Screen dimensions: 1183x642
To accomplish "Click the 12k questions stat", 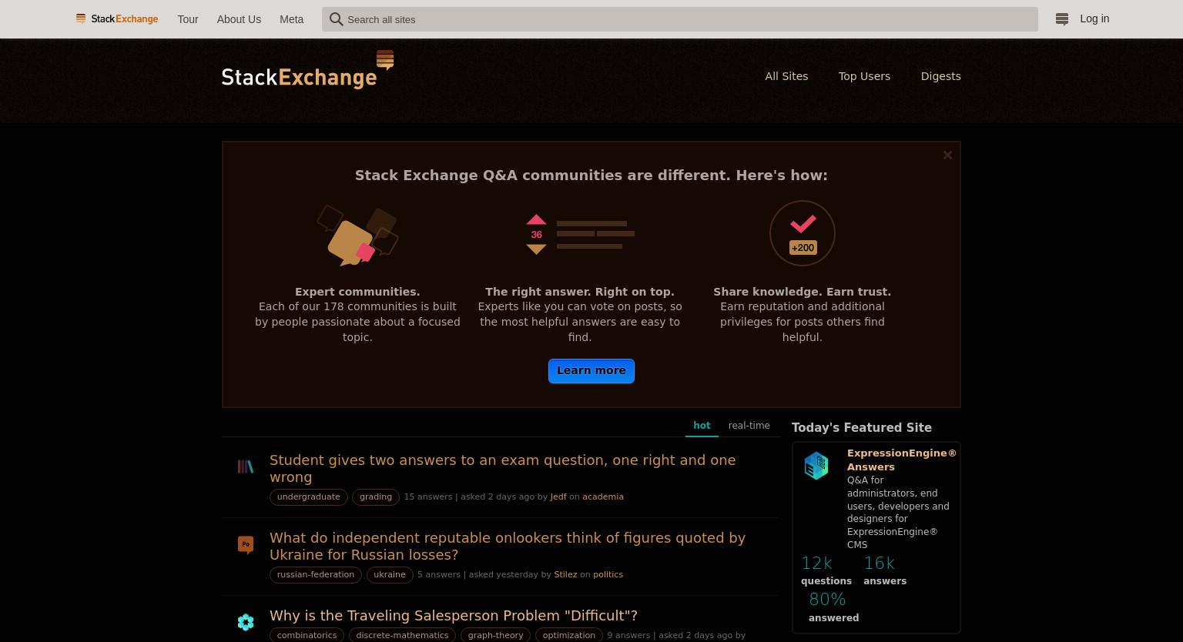I will [x=826, y=570].
